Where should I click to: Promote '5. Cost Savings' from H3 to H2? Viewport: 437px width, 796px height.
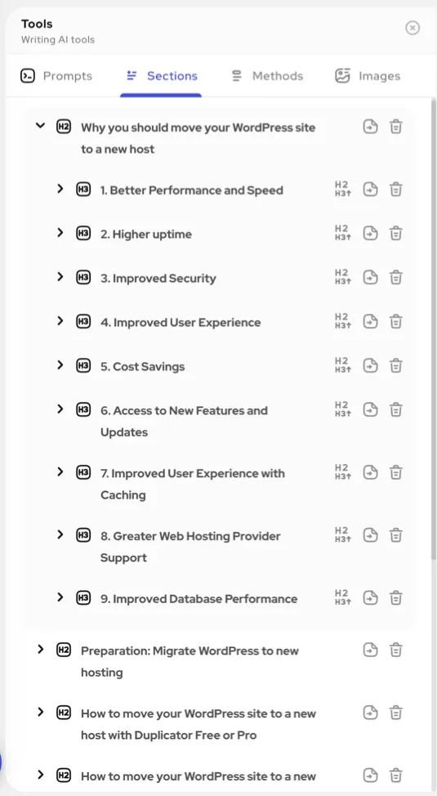[x=342, y=366]
